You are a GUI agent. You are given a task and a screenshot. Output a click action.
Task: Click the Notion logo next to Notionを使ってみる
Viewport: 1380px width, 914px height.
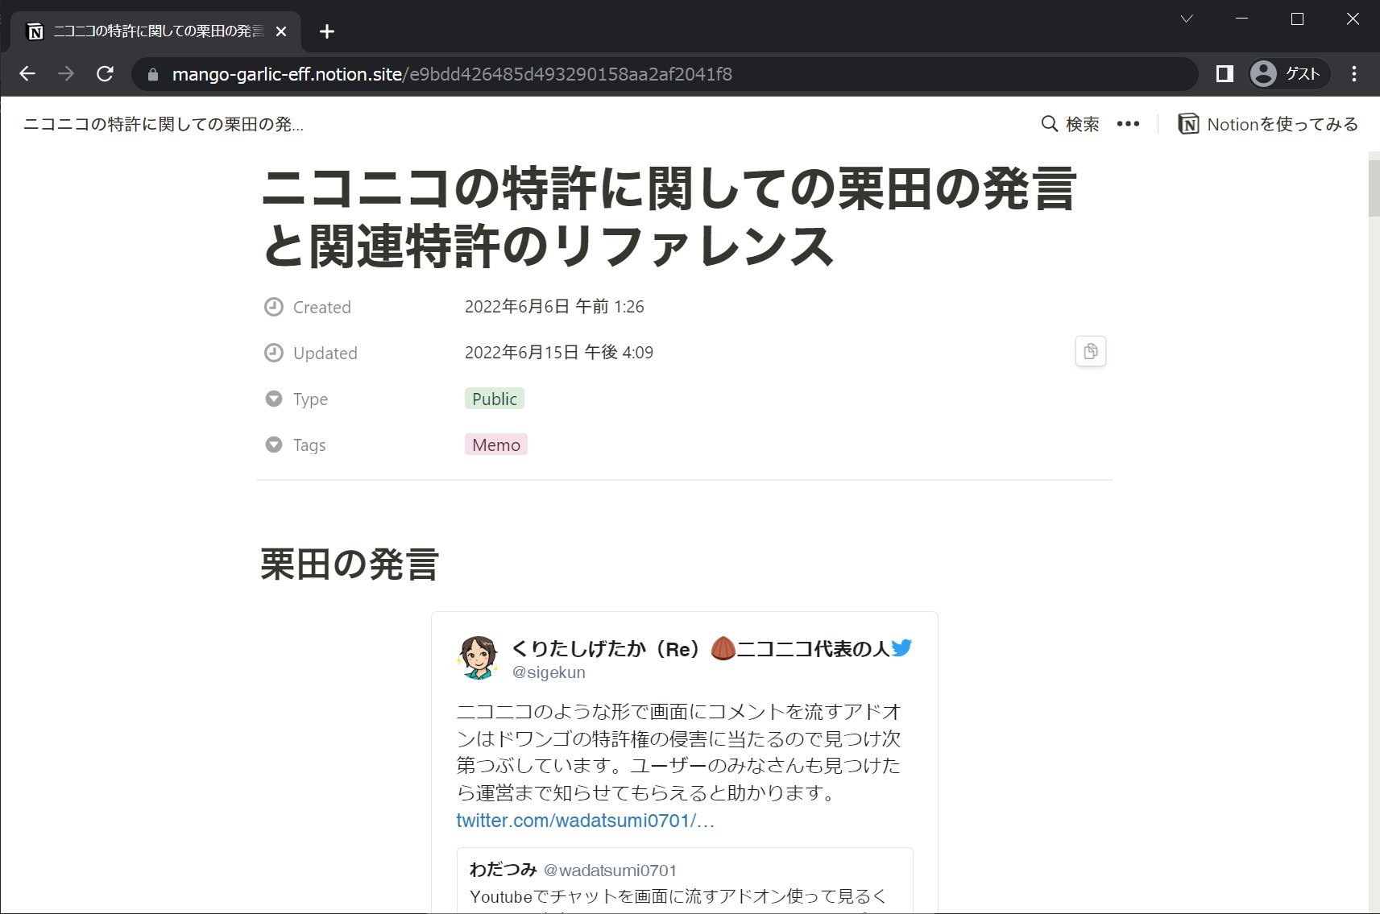(1190, 124)
